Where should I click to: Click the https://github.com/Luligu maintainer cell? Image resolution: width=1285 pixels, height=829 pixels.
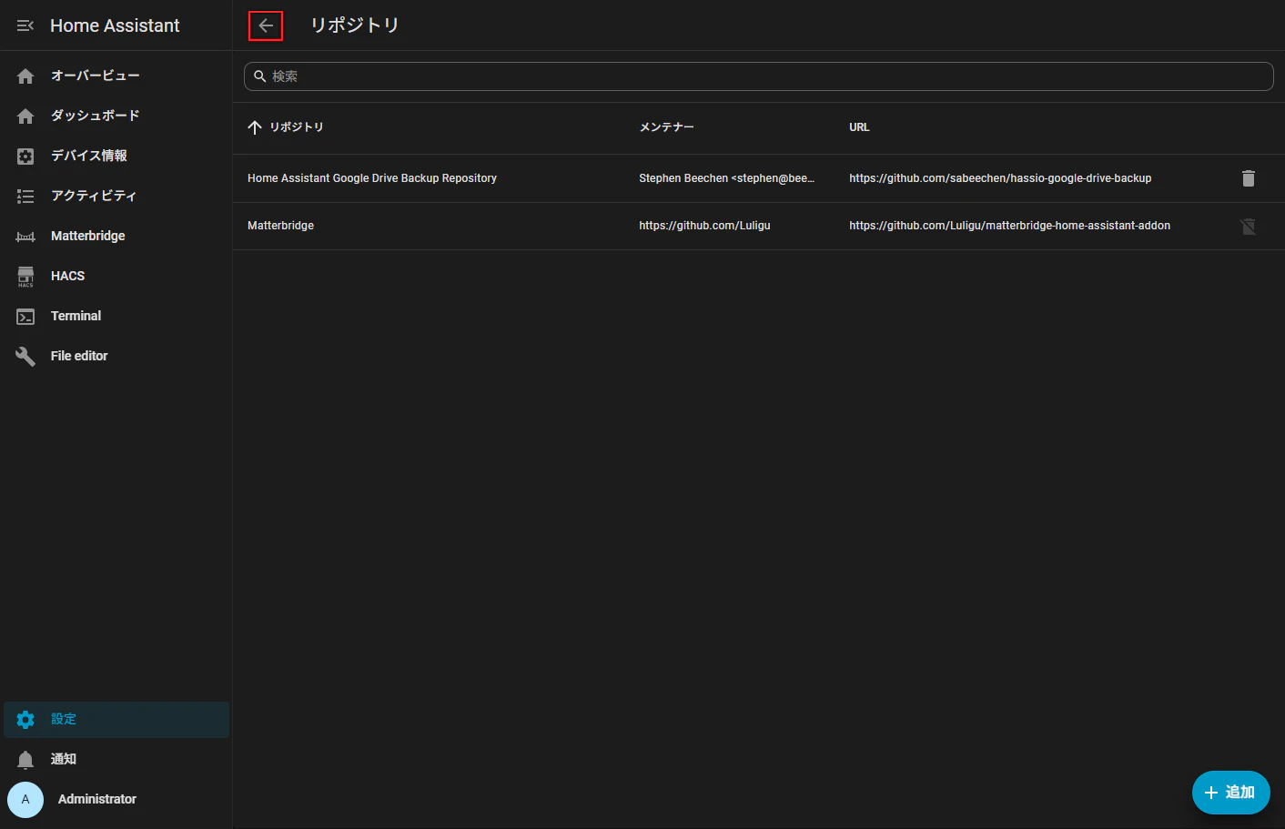click(x=704, y=226)
